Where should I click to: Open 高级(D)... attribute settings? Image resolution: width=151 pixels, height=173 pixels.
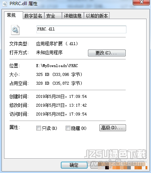click(x=113, y=128)
